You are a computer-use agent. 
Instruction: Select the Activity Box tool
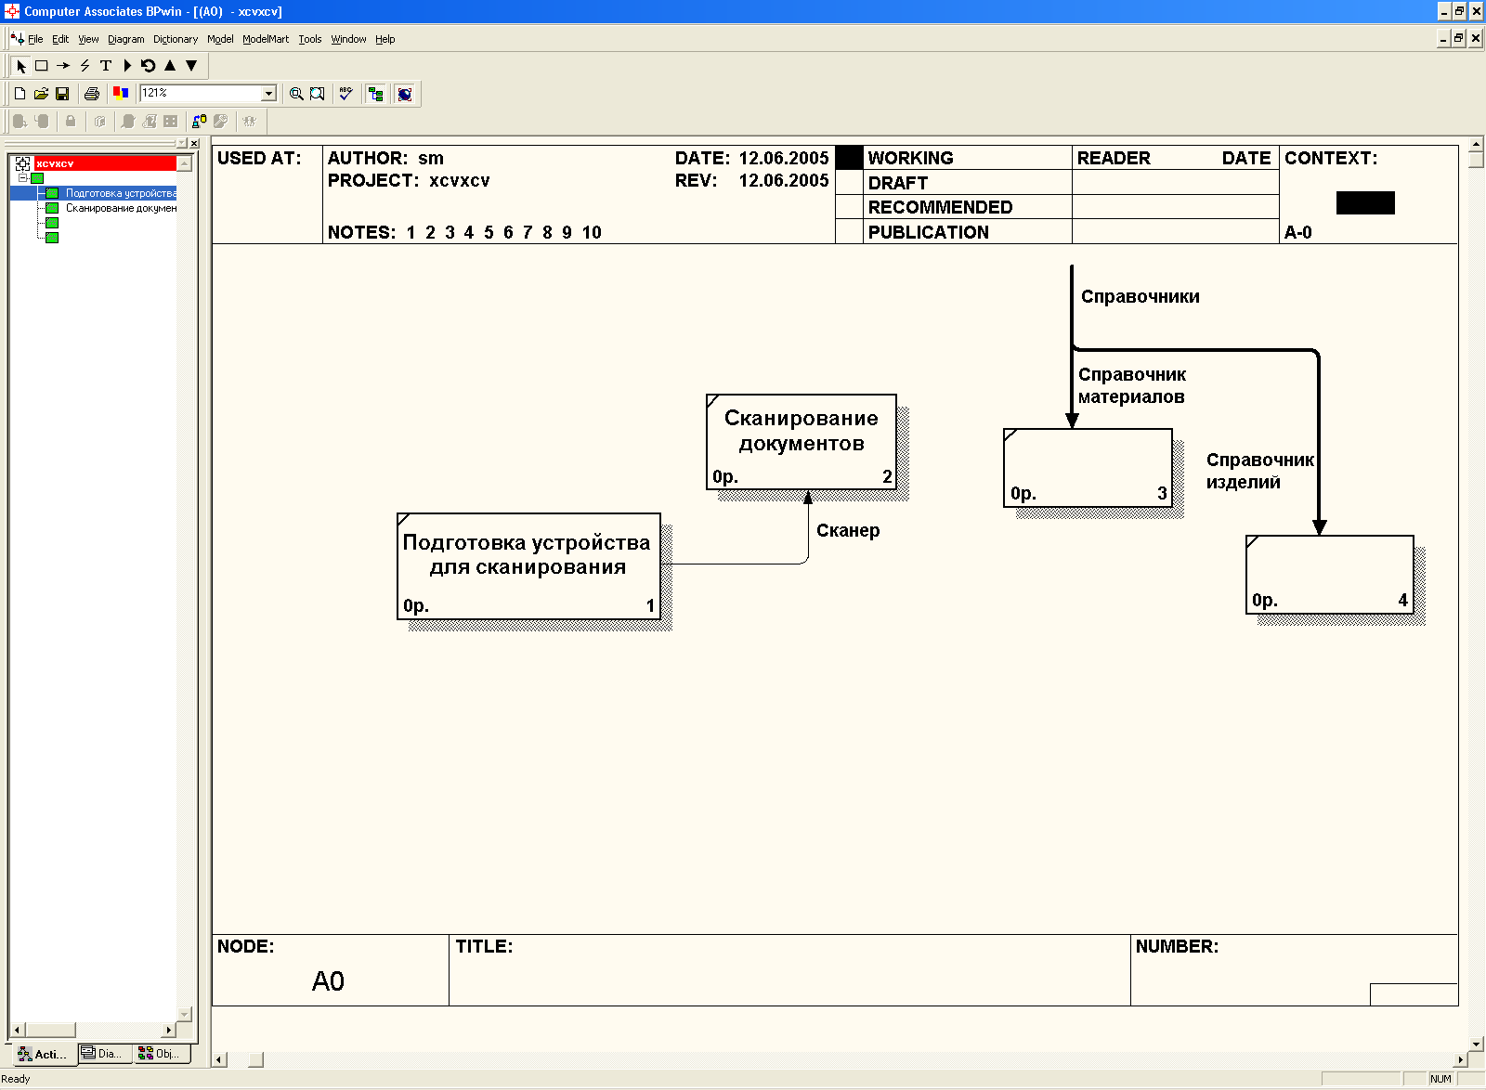(x=42, y=66)
